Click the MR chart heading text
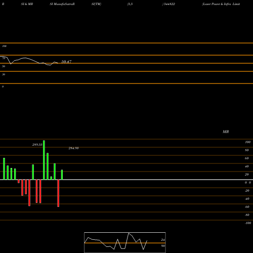 tap(226, 132)
